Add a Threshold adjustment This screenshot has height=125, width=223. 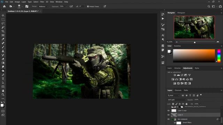coord(182,83)
